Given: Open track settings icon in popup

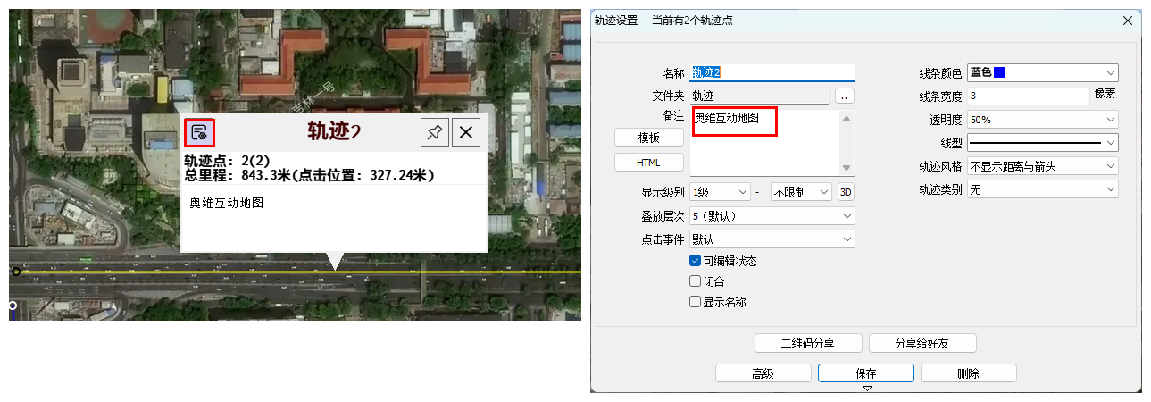Looking at the screenshot, I should [x=200, y=133].
